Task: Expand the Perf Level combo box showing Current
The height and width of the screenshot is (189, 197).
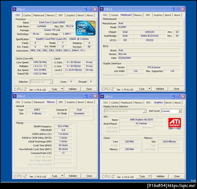Action: coord(180,111)
